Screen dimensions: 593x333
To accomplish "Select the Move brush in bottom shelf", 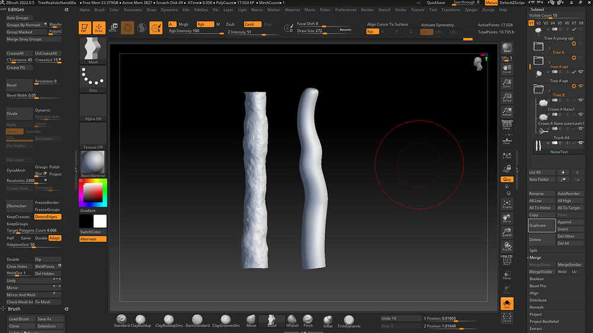I will (x=251, y=321).
